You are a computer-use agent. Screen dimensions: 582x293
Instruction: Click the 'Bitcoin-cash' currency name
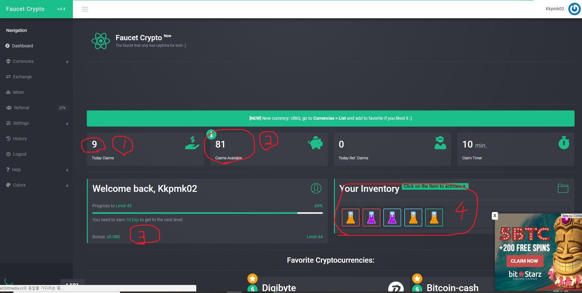click(452, 288)
